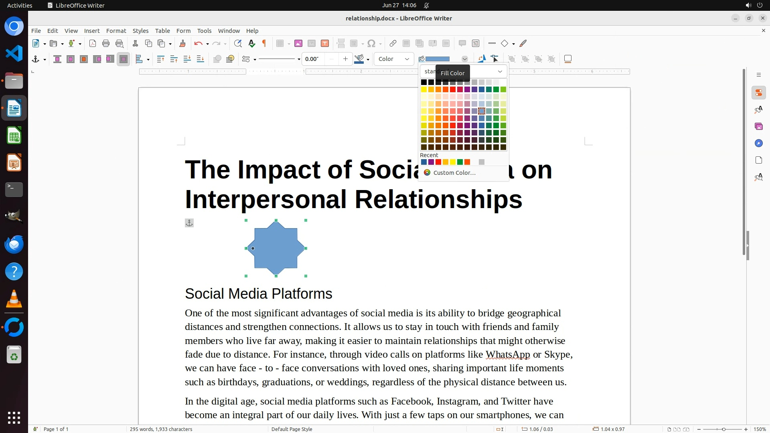Expand the standard palette dropdown
This screenshot has height=433, width=770.
coord(500,71)
